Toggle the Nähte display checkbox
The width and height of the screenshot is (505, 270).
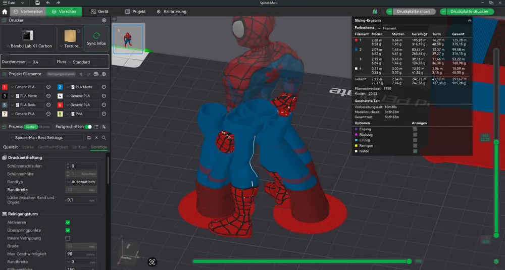[x=415, y=151]
